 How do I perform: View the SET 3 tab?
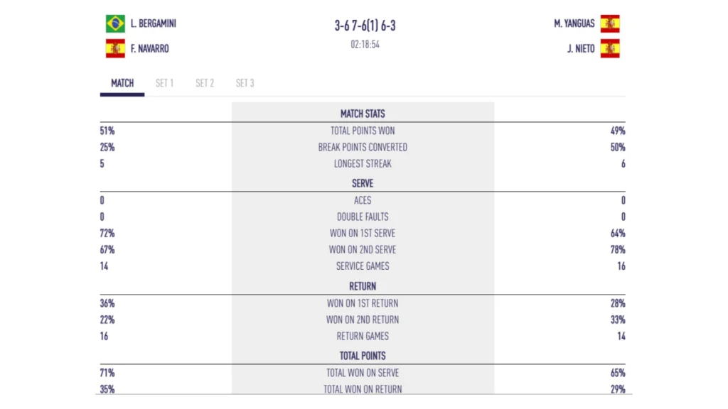tap(245, 83)
